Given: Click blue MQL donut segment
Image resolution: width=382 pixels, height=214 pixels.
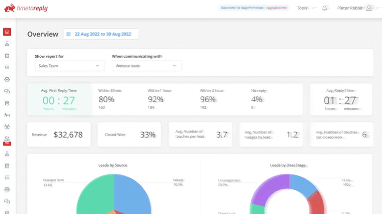Looking at the screenshot, I should coord(303,185).
